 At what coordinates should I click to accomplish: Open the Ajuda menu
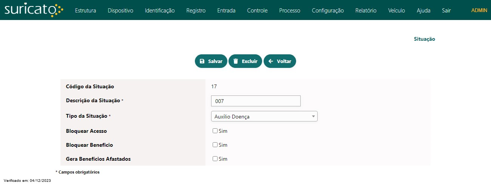click(x=423, y=11)
